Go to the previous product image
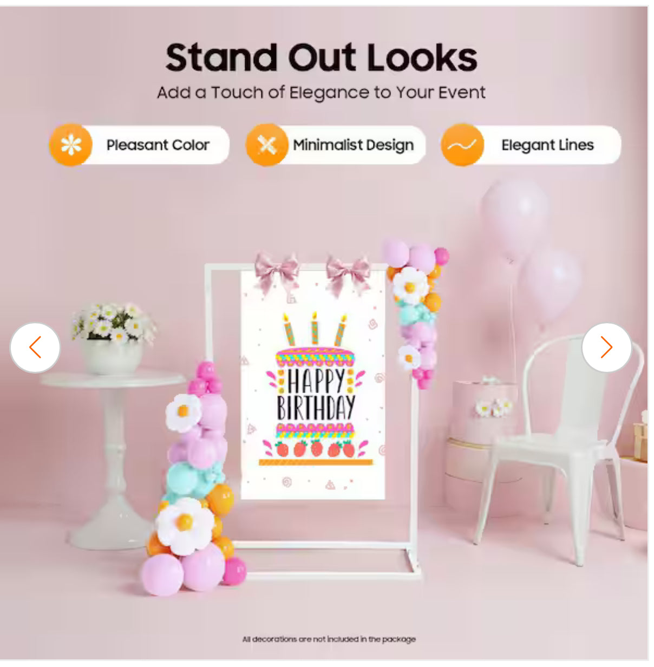 click(x=35, y=348)
